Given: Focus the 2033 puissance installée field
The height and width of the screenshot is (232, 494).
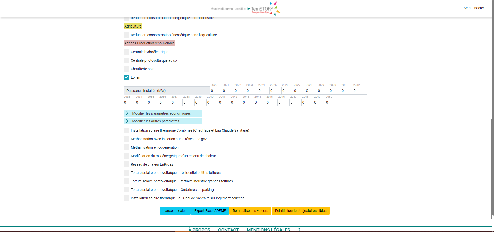Looking at the screenshot, I should point(129,102).
